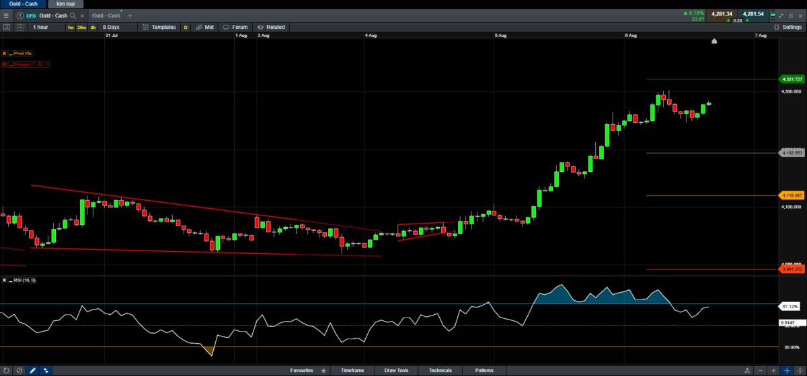The image size is (807, 376).
Task: Open the hamburger main menu
Action: tap(6, 15)
